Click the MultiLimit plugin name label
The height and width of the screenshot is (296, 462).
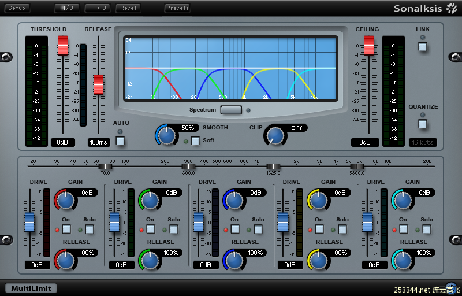point(31,288)
